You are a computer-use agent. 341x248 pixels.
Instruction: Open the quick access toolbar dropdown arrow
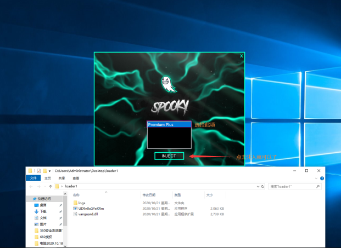pyautogui.click(x=49, y=171)
